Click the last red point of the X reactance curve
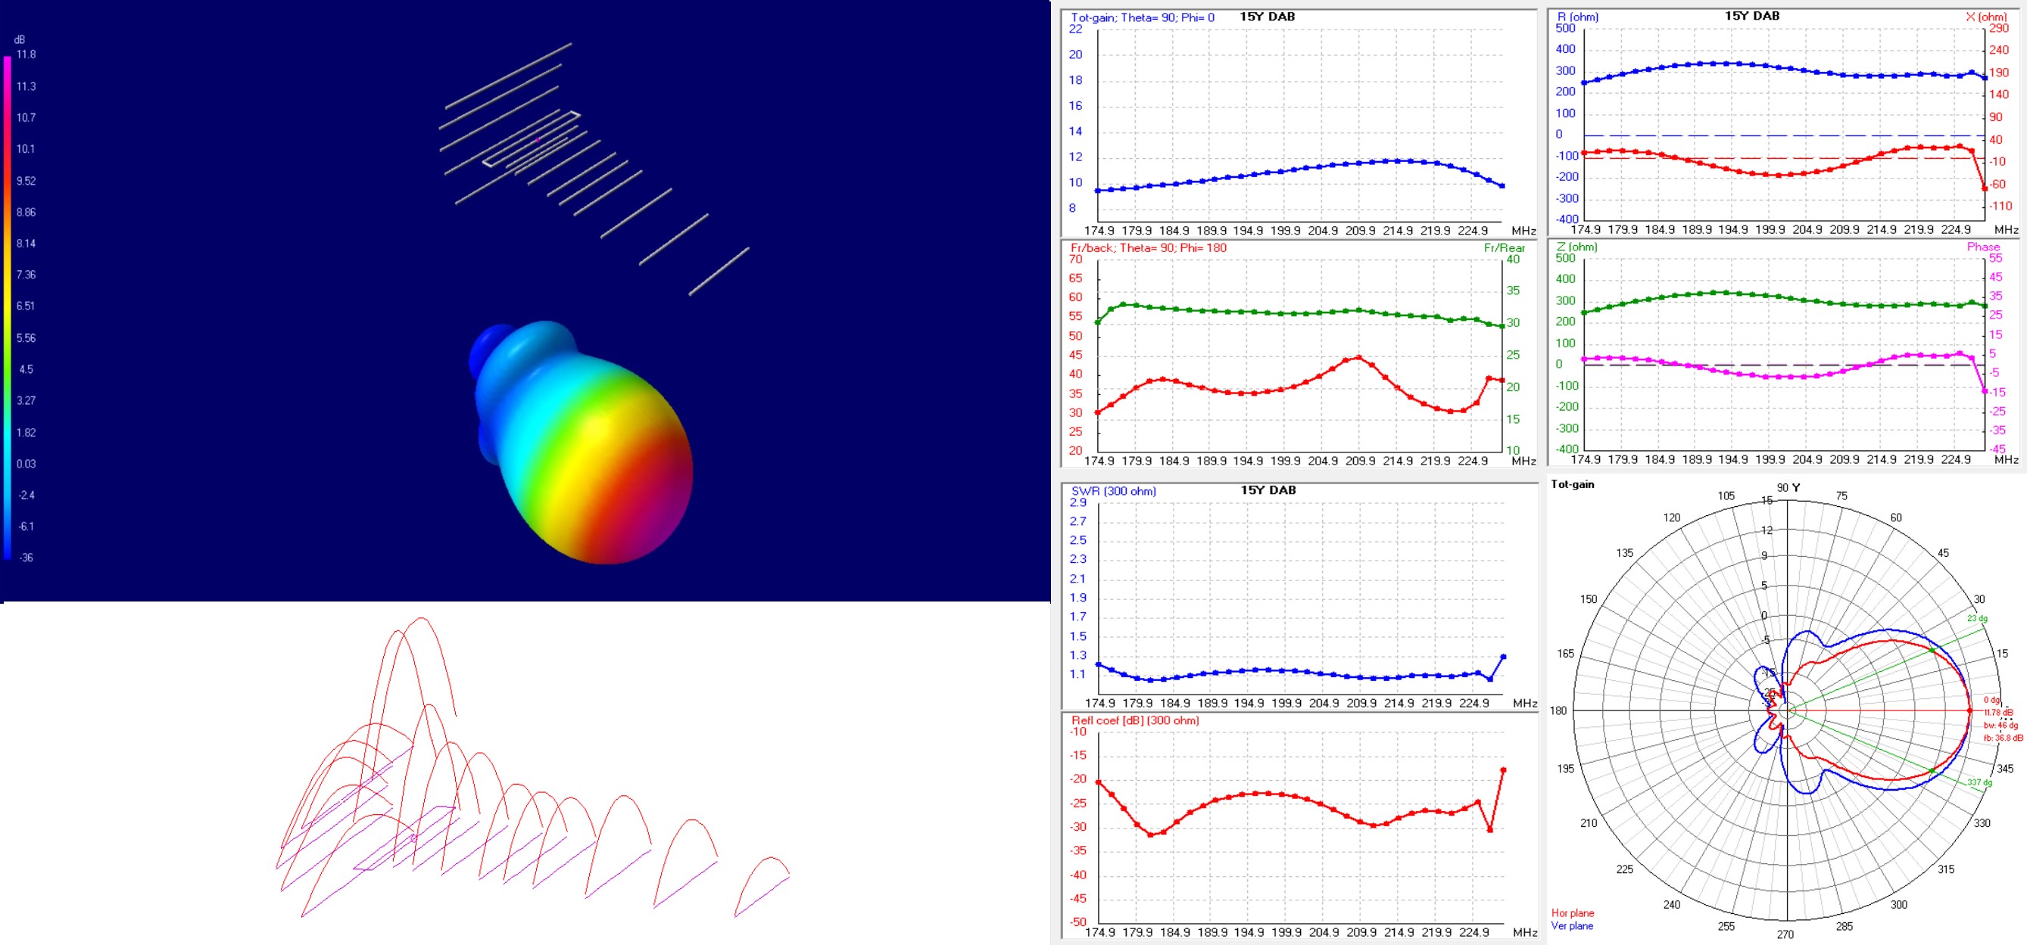Image resolution: width=2027 pixels, height=945 pixels. [1984, 188]
